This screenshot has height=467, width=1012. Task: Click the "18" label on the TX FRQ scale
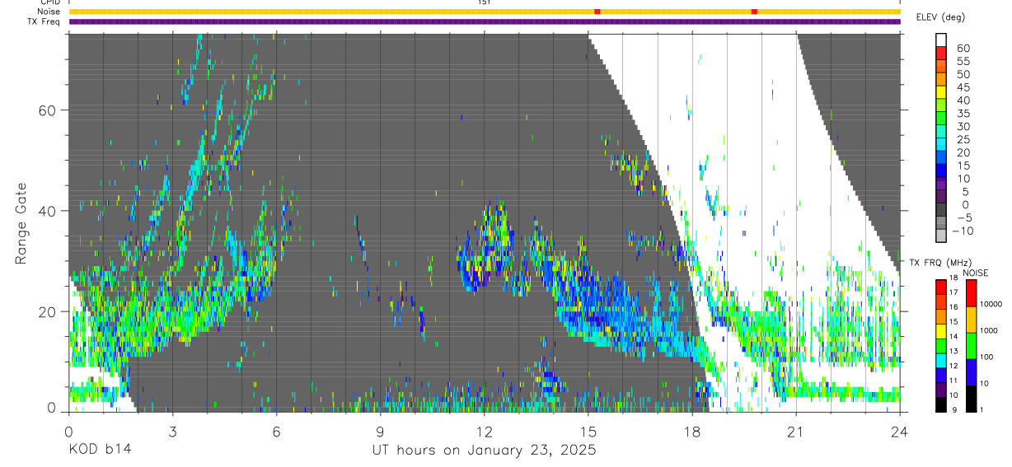[953, 278]
